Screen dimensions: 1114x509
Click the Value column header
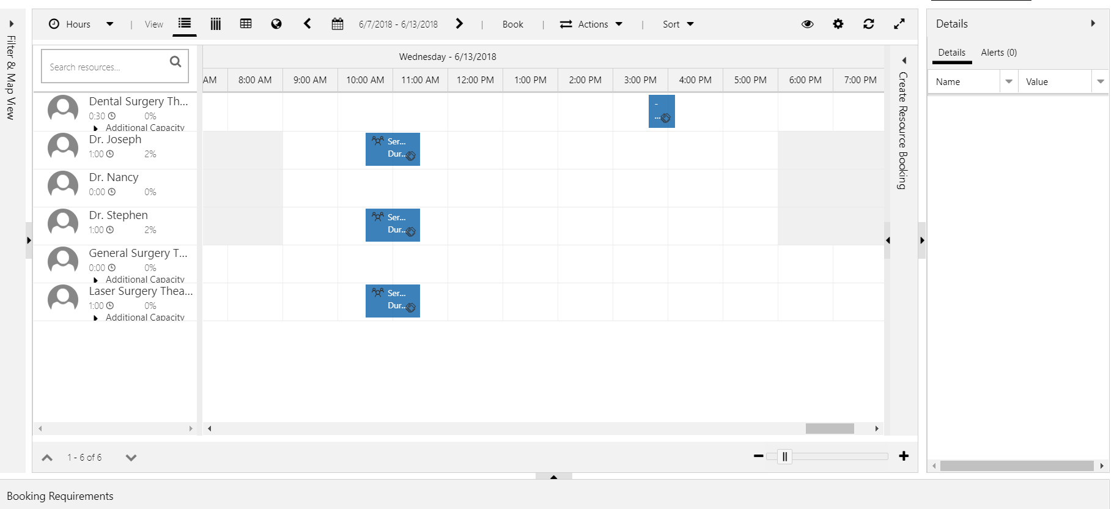point(1055,81)
